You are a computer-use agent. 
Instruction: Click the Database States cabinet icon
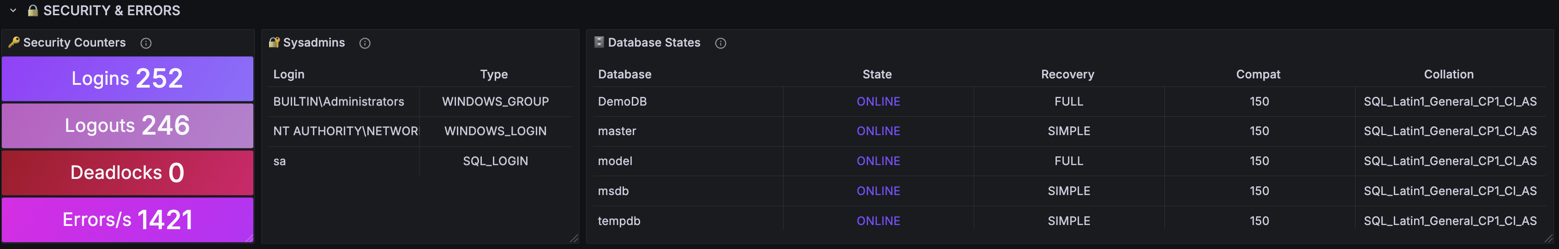599,42
